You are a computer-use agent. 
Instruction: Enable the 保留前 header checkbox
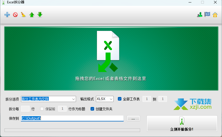point(42,109)
